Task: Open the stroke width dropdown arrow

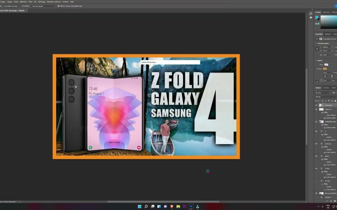Action: [330, 73]
